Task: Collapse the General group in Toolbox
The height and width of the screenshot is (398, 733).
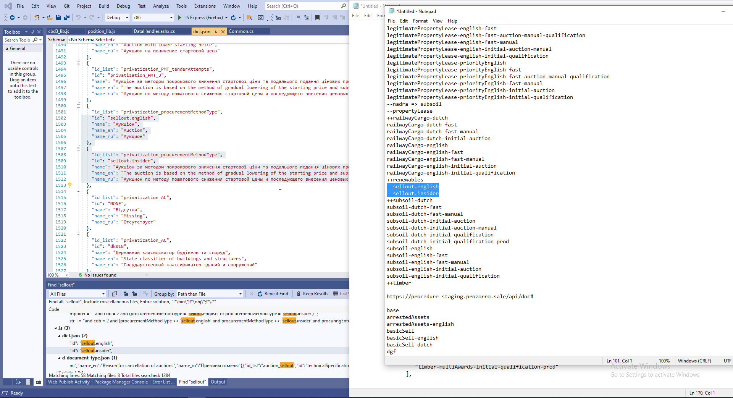Action: pyautogui.click(x=7, y=49)
